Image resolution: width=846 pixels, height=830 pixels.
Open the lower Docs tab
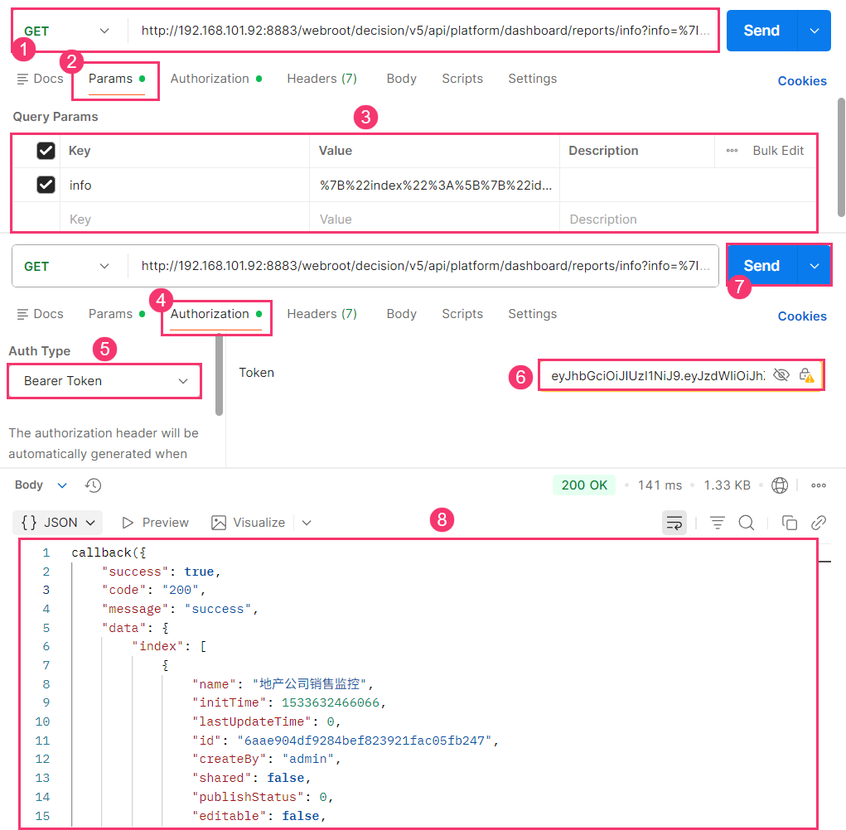point(41,314)
